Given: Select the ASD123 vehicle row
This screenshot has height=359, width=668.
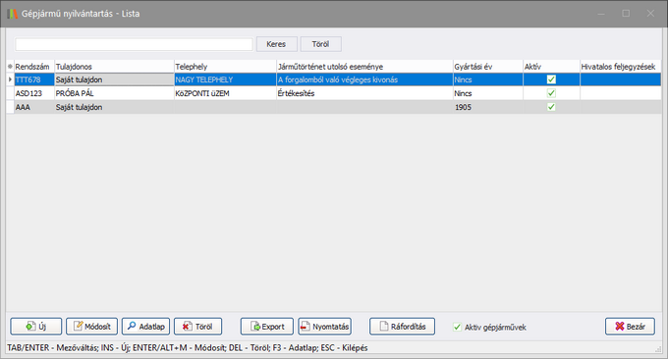Looking at the screenshot, I should pyautogui.click(x=334, y=93).
